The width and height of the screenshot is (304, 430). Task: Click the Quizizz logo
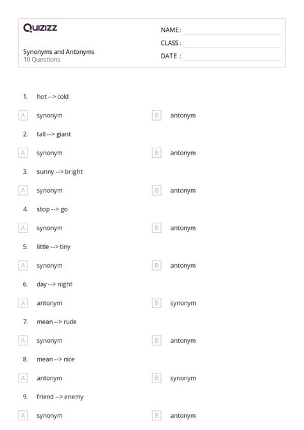click(x=40, y=28)
